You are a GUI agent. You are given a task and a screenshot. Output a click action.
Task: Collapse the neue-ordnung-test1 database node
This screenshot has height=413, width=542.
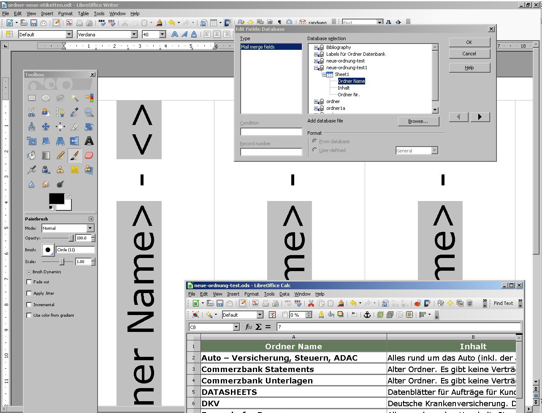tap(316, 68)
